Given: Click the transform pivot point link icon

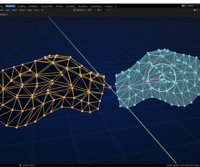Looking at the screenshot, I should (x=89, y=10).
